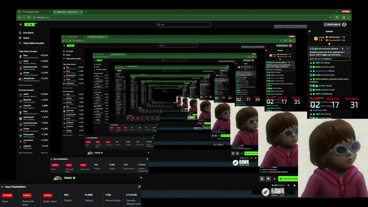Reload the kick.com page
The height and width of the screenshot is (207, 368).
point(28,18)
